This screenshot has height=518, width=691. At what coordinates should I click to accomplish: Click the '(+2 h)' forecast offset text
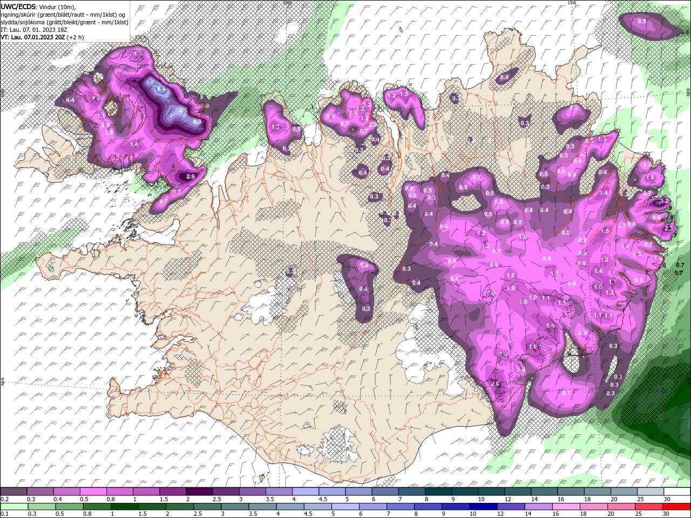76,37
